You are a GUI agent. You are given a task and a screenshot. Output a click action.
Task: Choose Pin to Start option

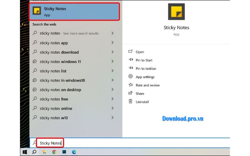point(144,60)
